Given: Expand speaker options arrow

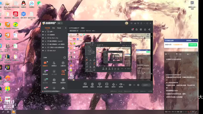Looking at the screenshot, I should 124,85.
